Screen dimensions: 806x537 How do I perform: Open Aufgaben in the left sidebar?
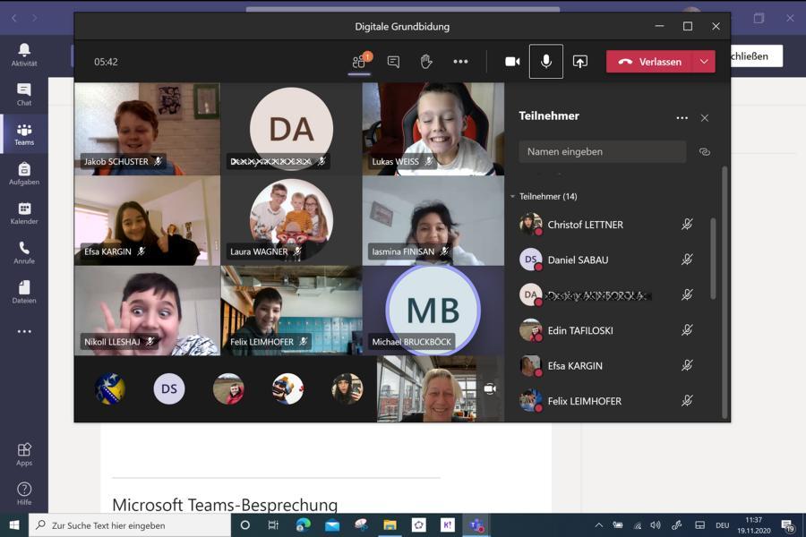tap(24, 174)
